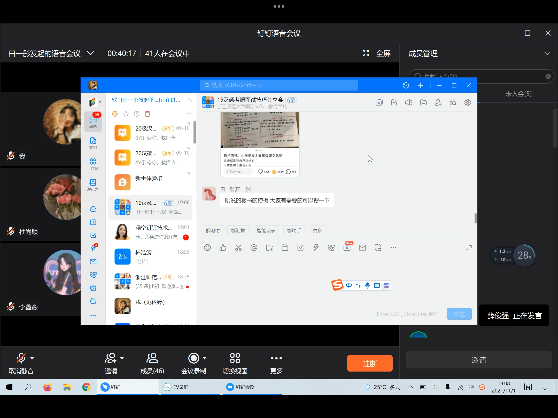Expand the message input box icon
This screenshot has height=418, width=558.
pyautogui.click(x=469, y=248)
